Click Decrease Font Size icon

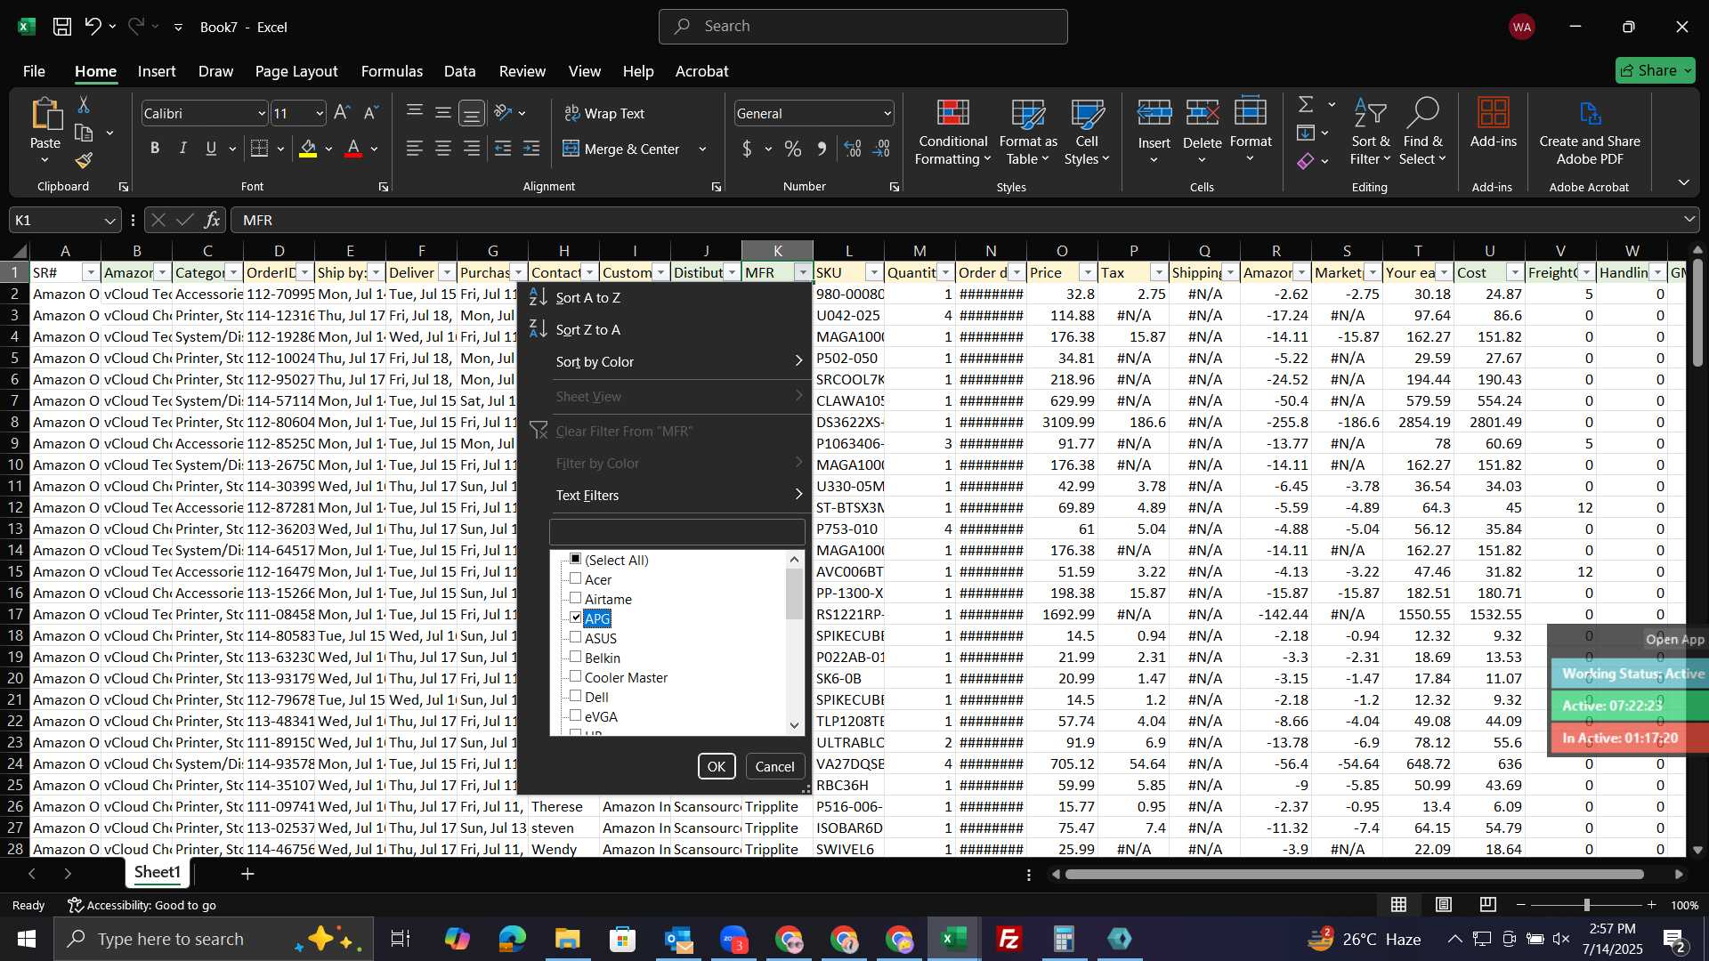click(371, 113)
